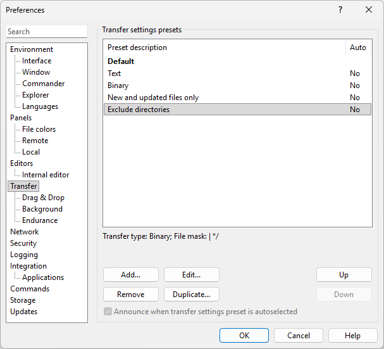Open the Interface preferences page
This screenshot has height=349, width=384.
37,61
